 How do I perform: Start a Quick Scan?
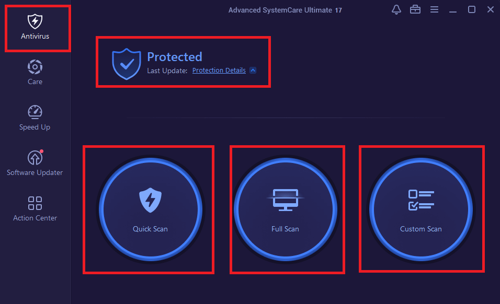150,209
